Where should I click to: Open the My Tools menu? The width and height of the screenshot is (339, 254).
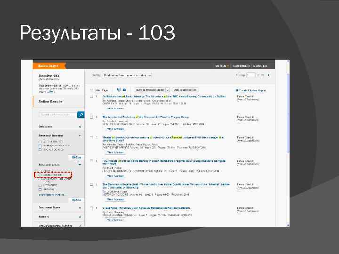[x=222, y=66]
